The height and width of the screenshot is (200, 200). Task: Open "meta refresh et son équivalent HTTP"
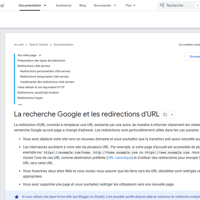click(x=41, y=87)
